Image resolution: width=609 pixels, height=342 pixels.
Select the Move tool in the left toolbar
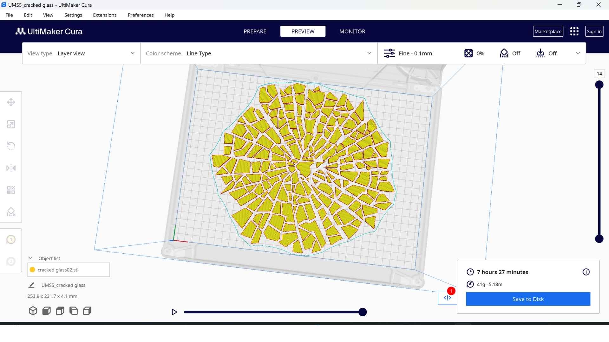[11, 102]
